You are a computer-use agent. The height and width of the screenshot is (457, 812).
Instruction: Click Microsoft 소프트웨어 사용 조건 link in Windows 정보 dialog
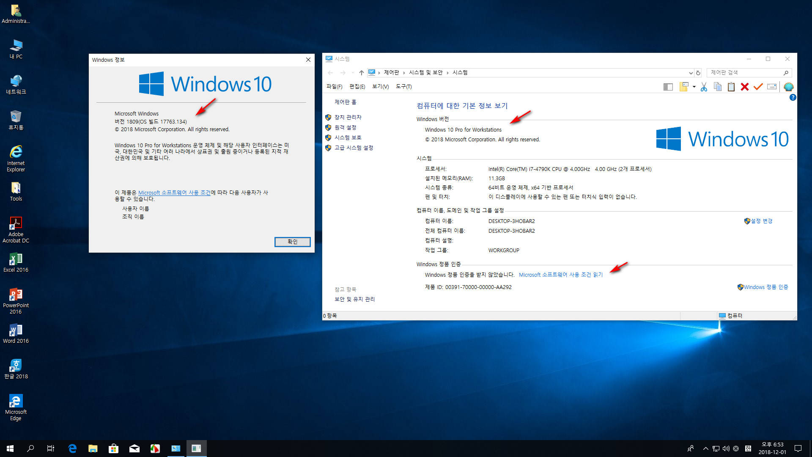[x=174, y=193]
